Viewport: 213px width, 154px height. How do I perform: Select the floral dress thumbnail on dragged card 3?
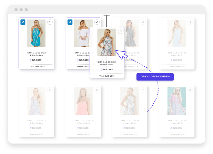click(x=106, y=42)
